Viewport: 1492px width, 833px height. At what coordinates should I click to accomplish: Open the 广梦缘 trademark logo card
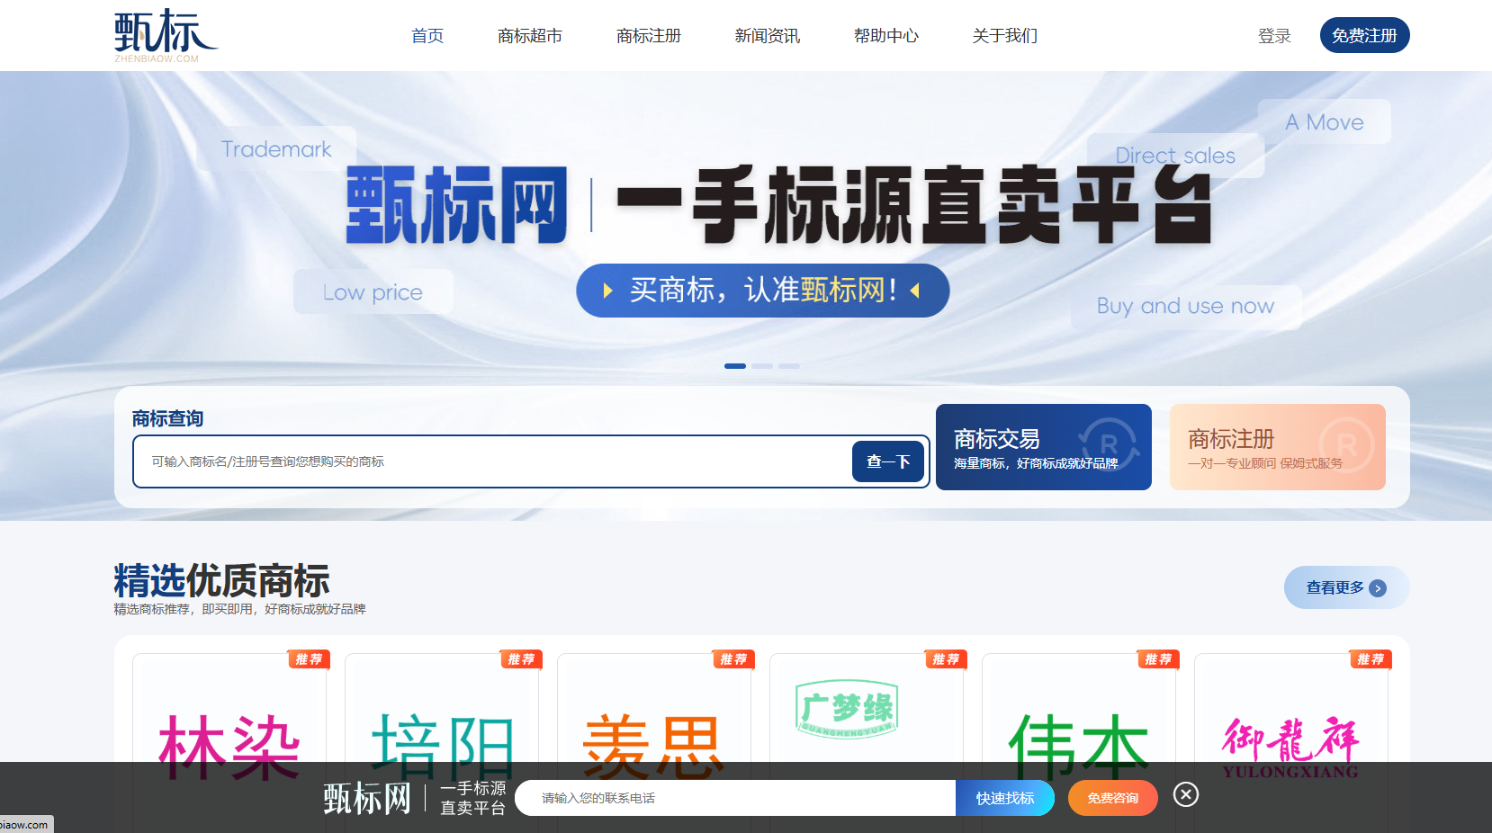click(x=847, y=710)
